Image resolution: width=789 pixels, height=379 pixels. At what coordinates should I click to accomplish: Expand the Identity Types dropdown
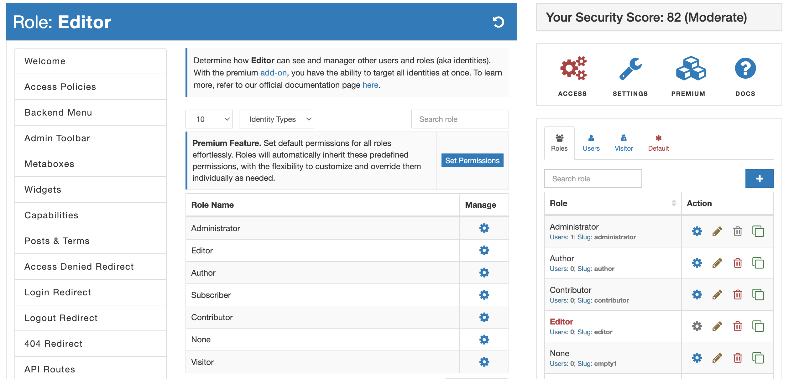pyautogui.click(x=276, y=119)
